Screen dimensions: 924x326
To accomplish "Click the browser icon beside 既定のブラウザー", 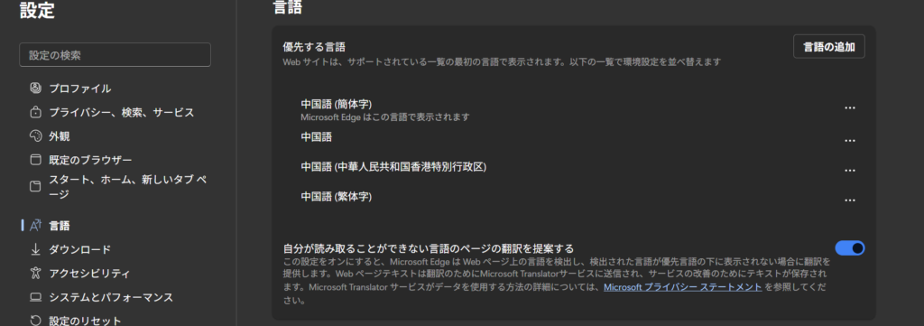I will [x=35, y=160].
